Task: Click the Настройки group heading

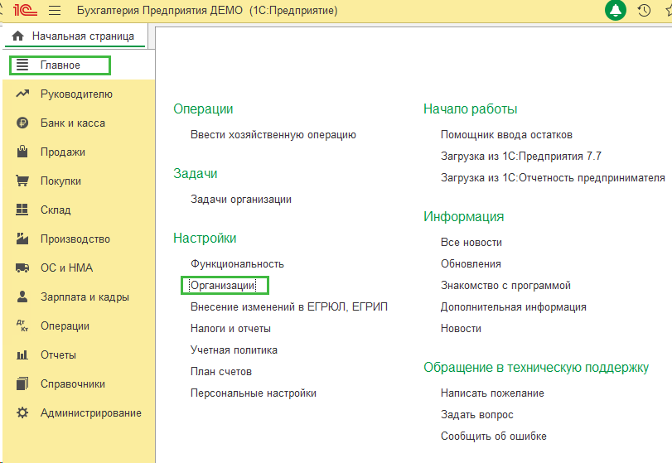Action: [205, 239]
